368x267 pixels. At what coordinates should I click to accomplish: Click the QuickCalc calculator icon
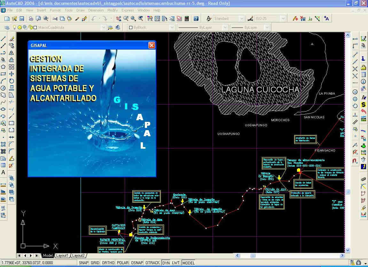coord(187,19)
